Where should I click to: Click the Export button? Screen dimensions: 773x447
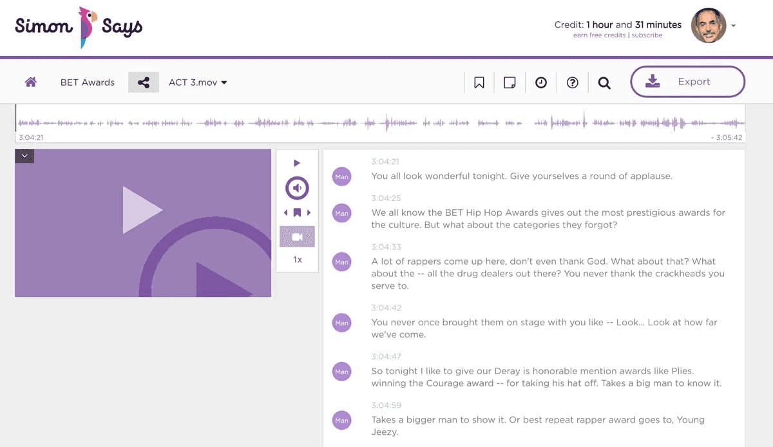tap(687, 82)
